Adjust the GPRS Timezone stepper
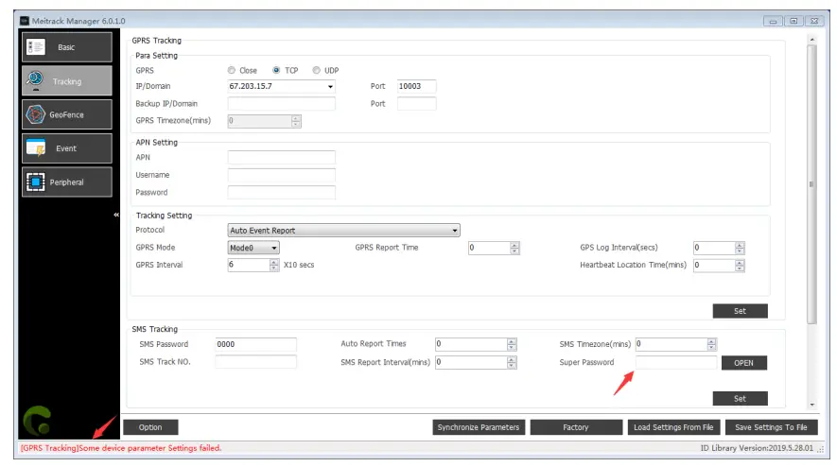The width and height of the screenshot is (837, 467). (x=296, y=121)
